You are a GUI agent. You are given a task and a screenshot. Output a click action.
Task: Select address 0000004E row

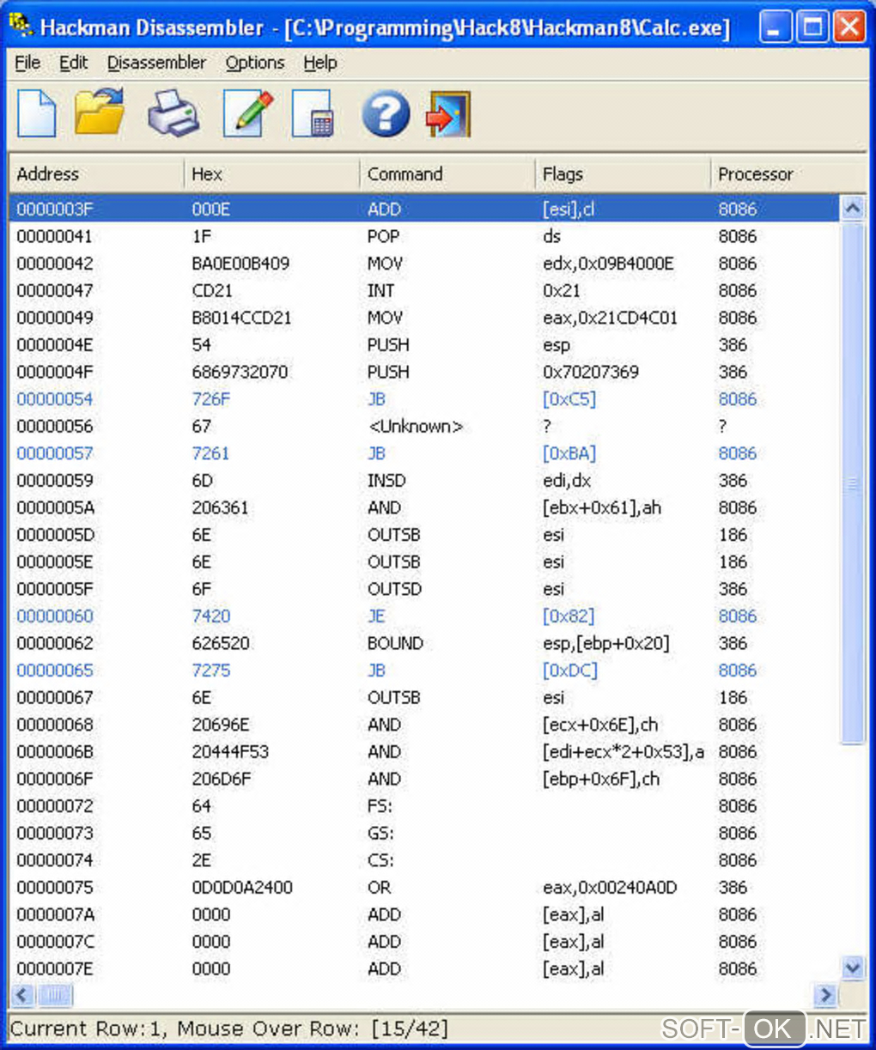tap(424, 345)
